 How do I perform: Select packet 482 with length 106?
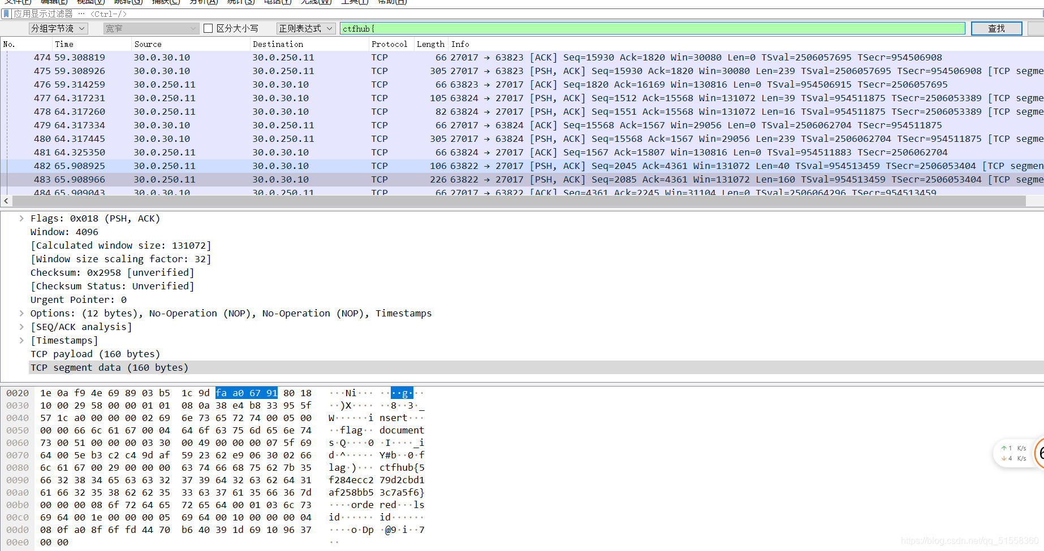point(522,166)
